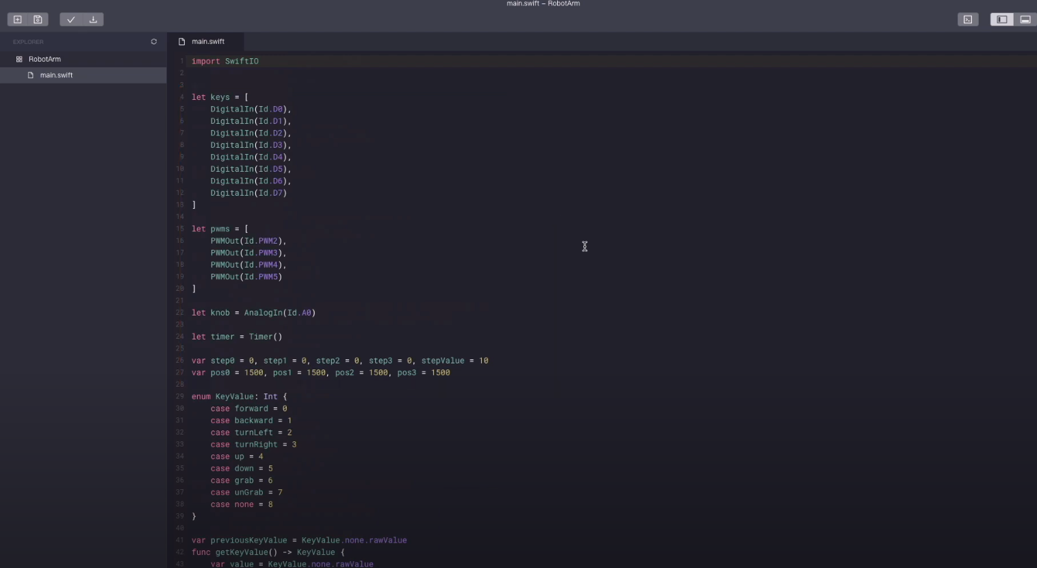Click the 'func getKeyValue() -> KeyValue {' line
Viewport: 1037px width, 568px height.
[x=268, y=552]
